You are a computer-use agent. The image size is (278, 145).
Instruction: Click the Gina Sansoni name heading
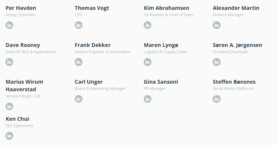[161, 82]
